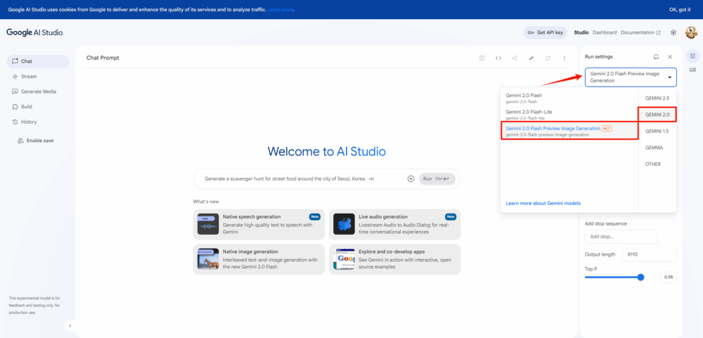
Task: Choose the GEMMA model category
Action: click(654, 148)
